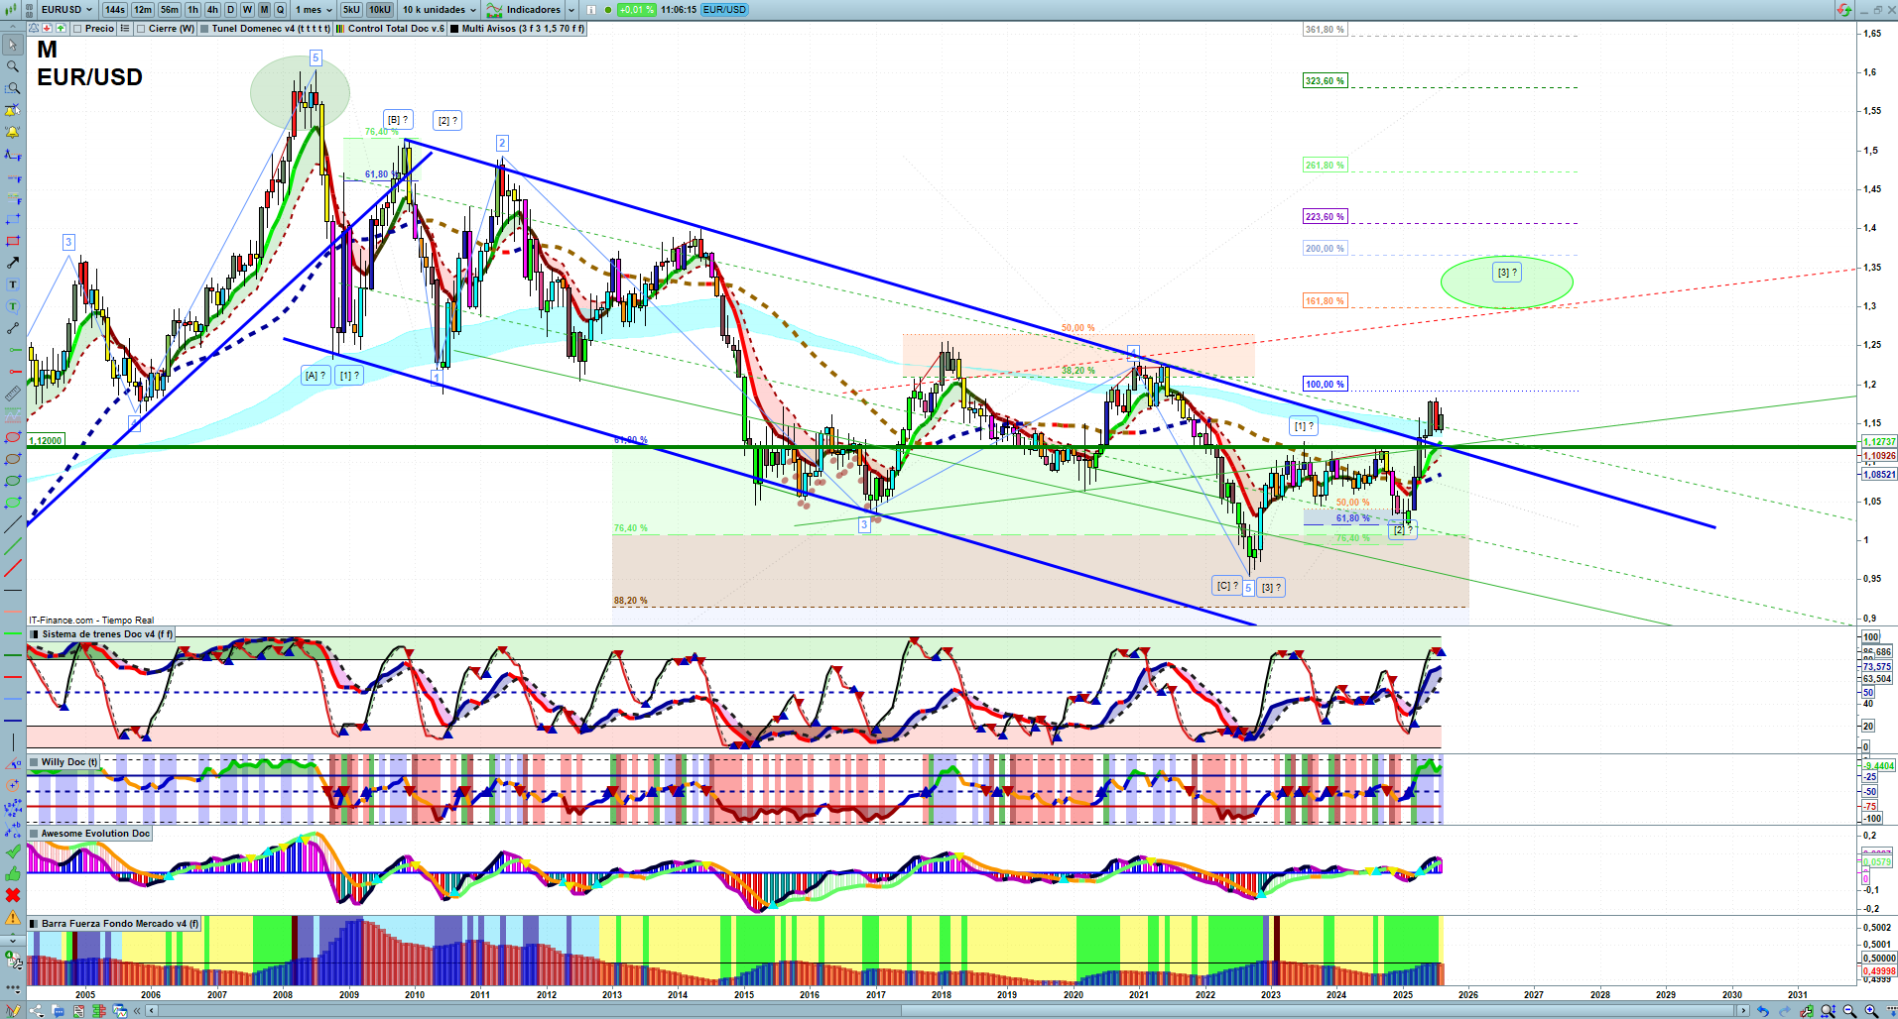Toggle the Precio checkbox
This screenshot has height=1019, width=1898.
[x=77, y=29]
